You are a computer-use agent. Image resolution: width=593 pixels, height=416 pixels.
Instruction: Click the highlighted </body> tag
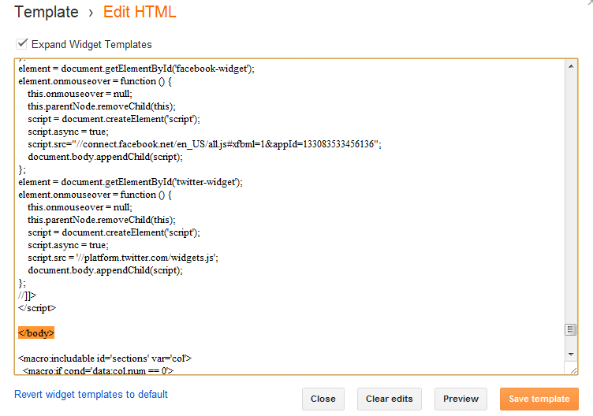pos(36,333)
